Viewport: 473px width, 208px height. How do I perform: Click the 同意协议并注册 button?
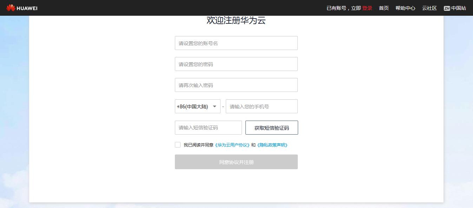236,162
